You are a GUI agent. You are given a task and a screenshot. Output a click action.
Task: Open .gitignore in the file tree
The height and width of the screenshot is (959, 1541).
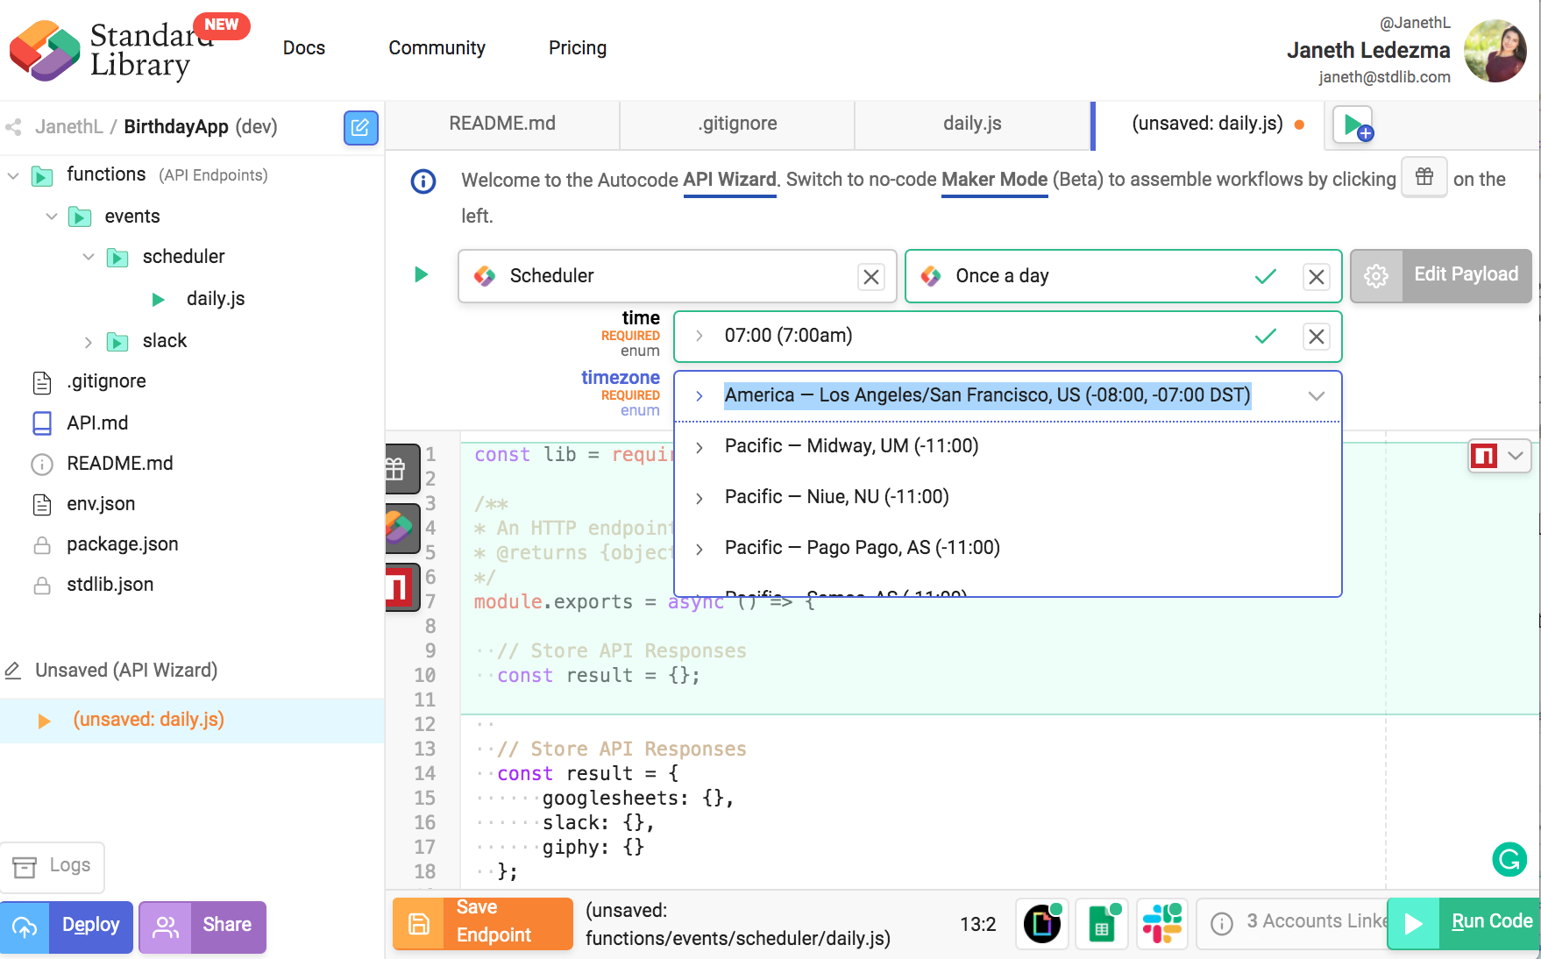(x=106, y=382)
